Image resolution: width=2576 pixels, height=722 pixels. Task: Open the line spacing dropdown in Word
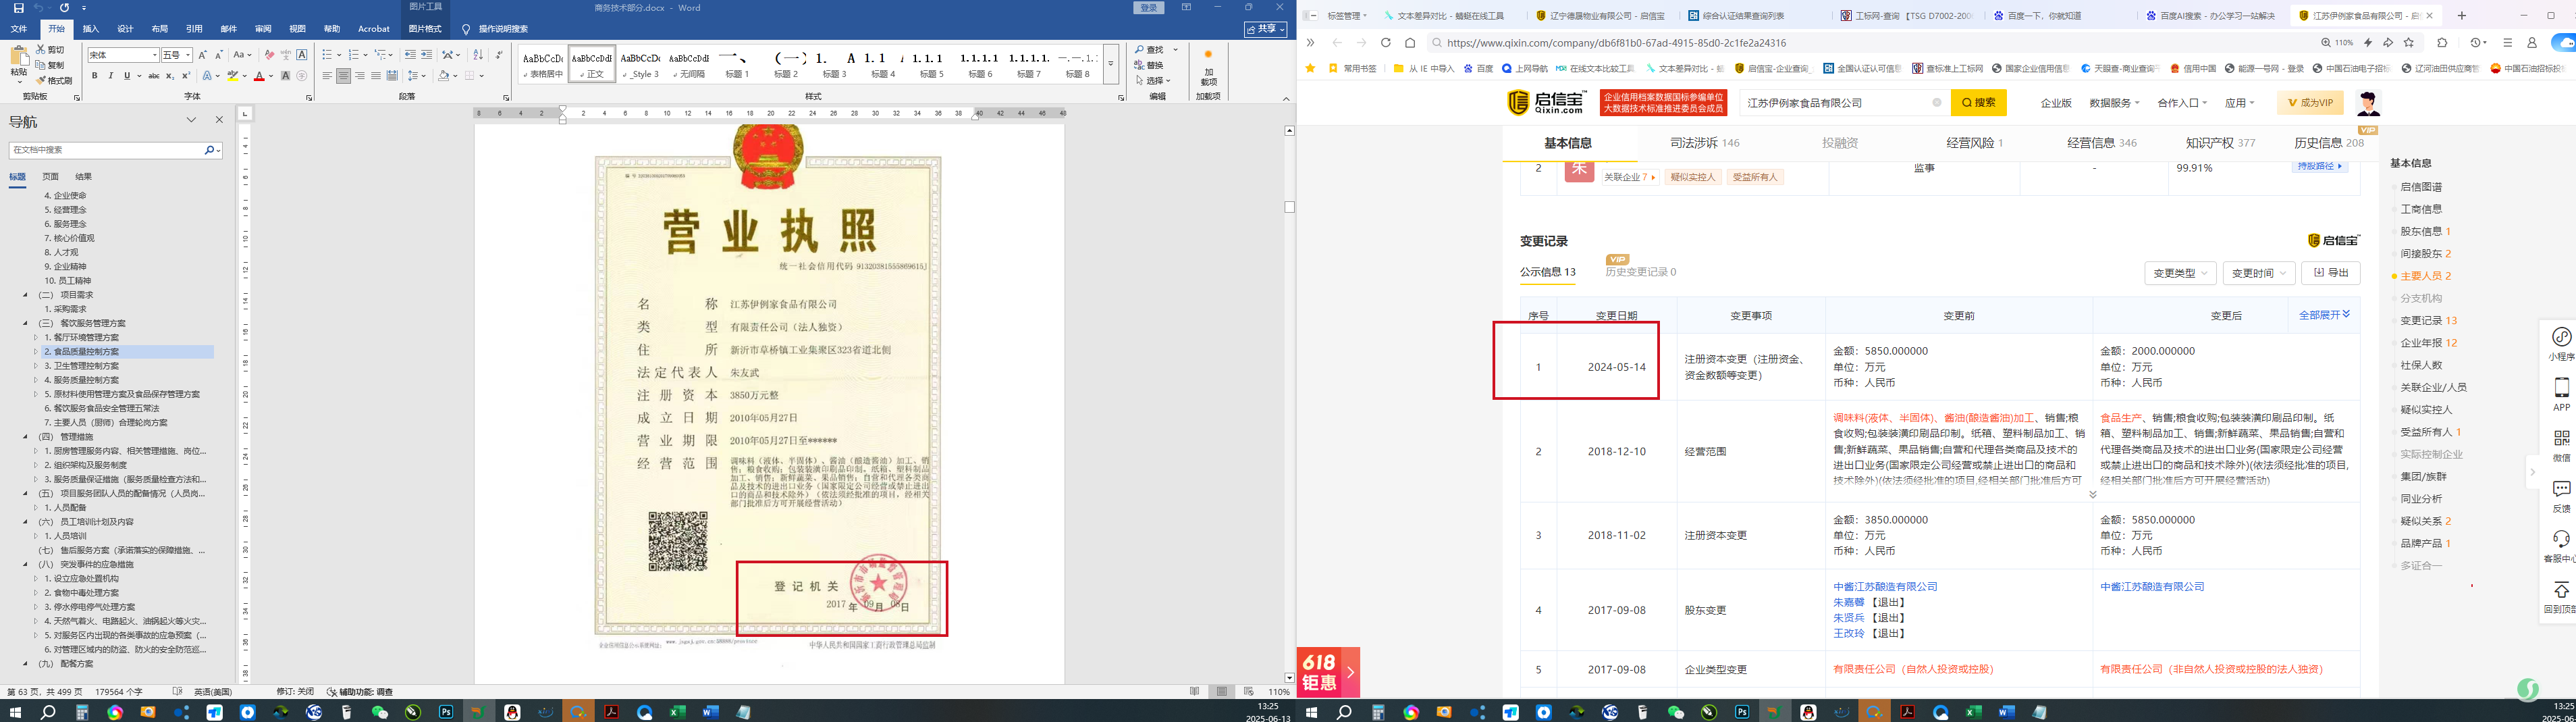click(x=417, y=76)
